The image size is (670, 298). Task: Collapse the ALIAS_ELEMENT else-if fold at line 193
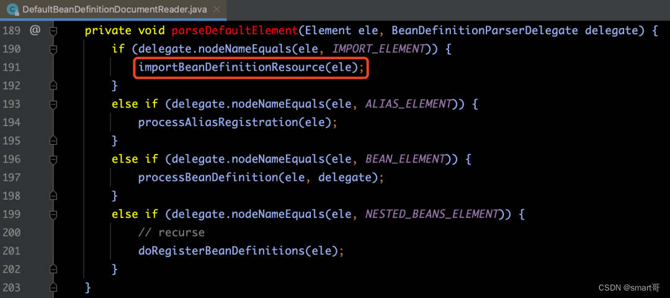pyautogui.click(x=53, y=104)
